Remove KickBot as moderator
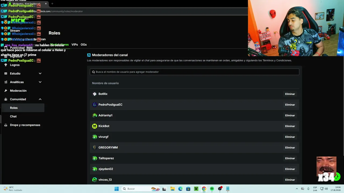Screen dimensions: 344x193 290,126
